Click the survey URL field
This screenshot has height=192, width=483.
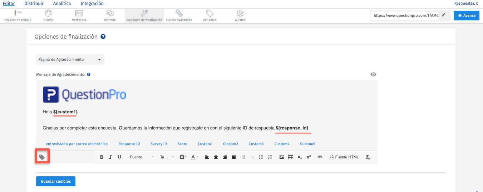coord(404,15)
